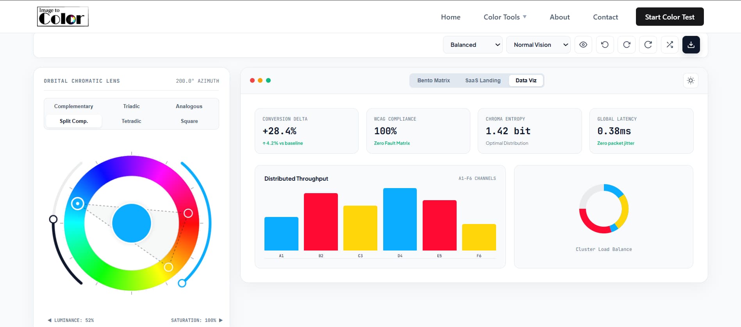741x327 pixels.
Task: Click the blue hue handle on wheel
Action: tap(78, 203)
